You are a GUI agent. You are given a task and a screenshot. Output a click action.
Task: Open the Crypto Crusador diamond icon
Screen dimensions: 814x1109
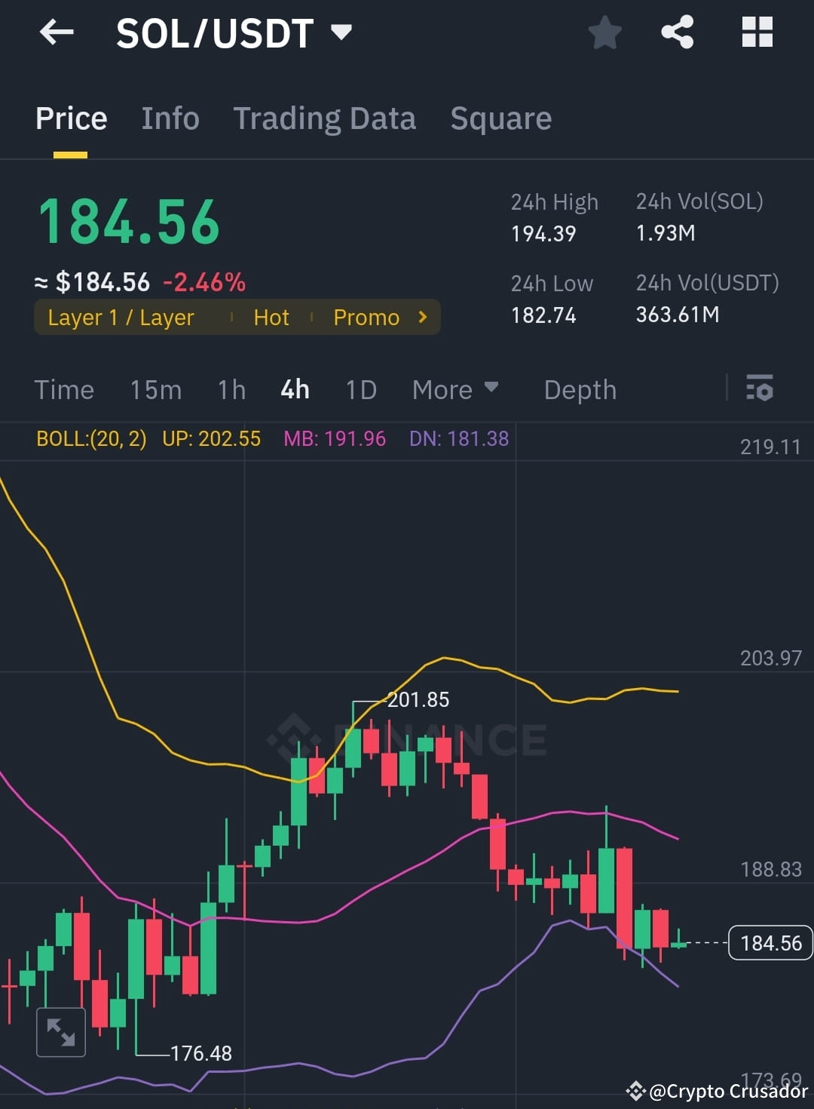[x=637, y=1091]
